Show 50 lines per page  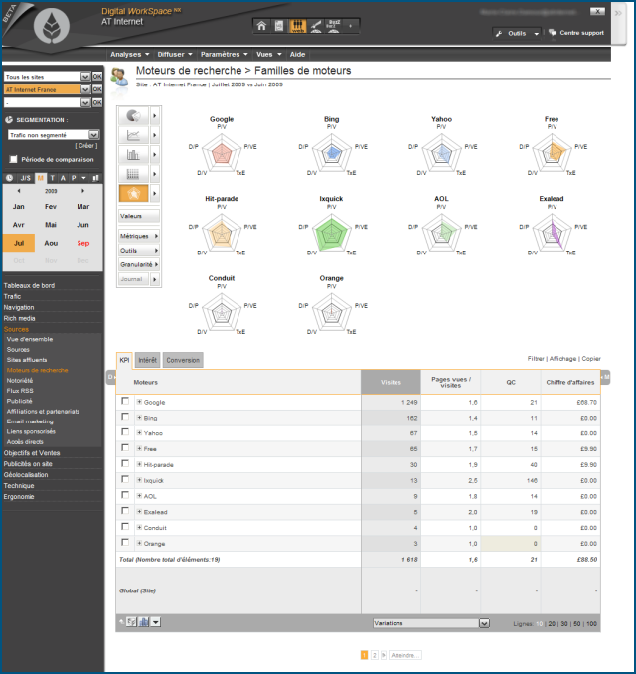[x=576, y=623]
